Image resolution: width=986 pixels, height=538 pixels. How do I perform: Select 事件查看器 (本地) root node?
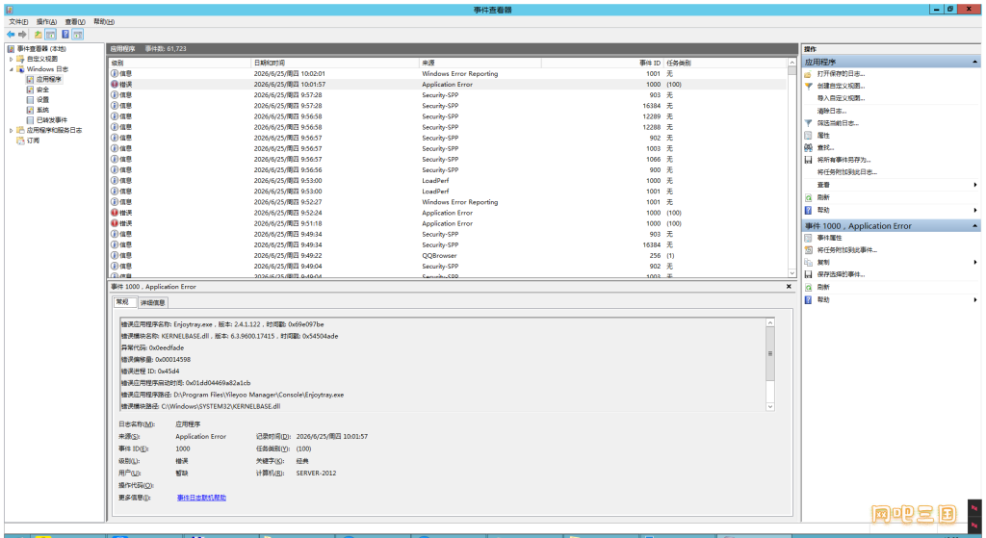(41, 48)
